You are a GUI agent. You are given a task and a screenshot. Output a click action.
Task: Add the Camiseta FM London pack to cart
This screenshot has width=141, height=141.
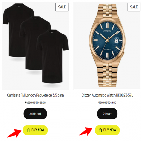pyautogui.click(x=35, y=114)
